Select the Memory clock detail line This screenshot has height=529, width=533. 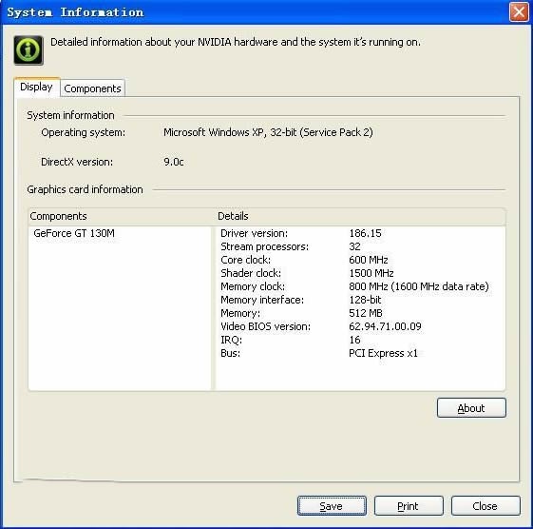click(360, 286)
